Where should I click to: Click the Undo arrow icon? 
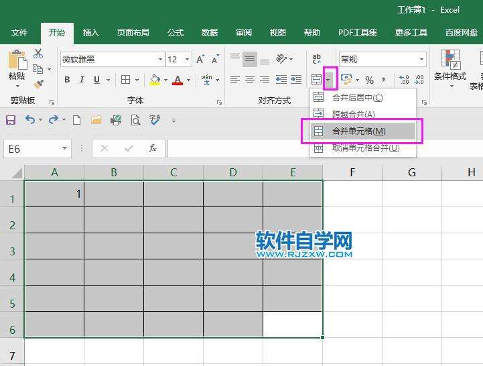30,120
